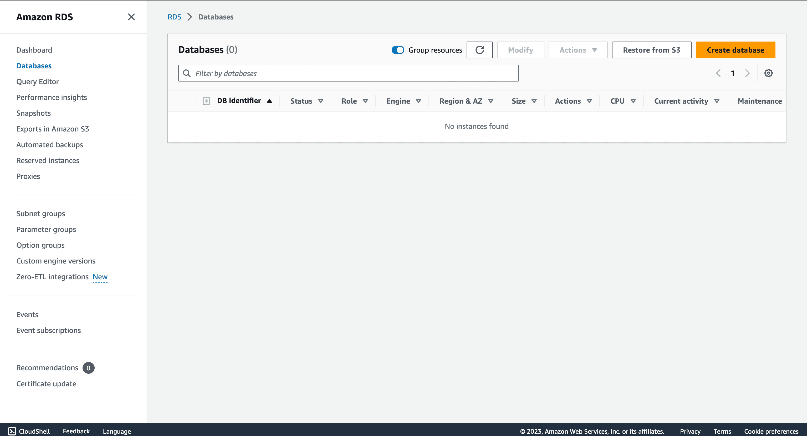The height and width of the screenshot is (436, 807).
Task: Sort the Current activity column
Action: point(717,101)
